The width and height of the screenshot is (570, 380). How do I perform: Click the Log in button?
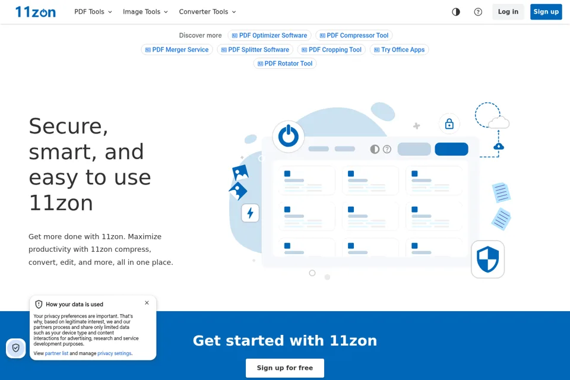(508, 12)
